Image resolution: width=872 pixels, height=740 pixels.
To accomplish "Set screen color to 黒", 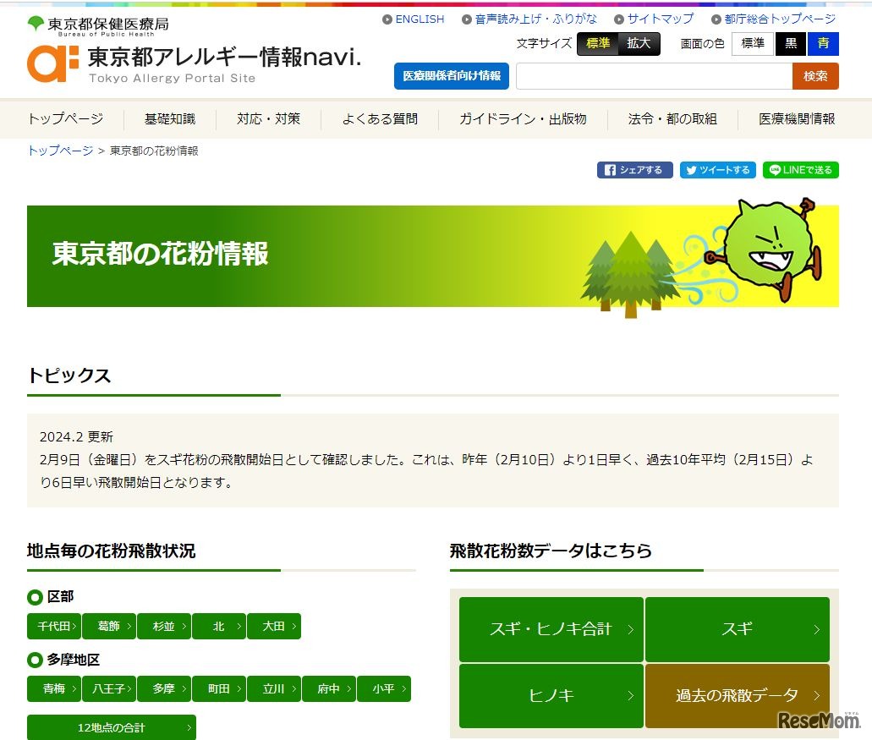I will (790, 44).
